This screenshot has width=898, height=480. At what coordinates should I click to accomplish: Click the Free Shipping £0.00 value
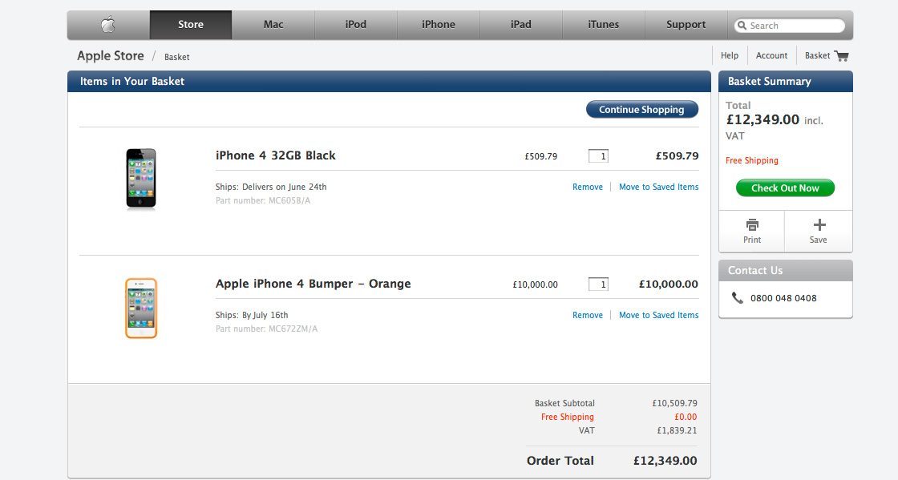click(686, 417)
